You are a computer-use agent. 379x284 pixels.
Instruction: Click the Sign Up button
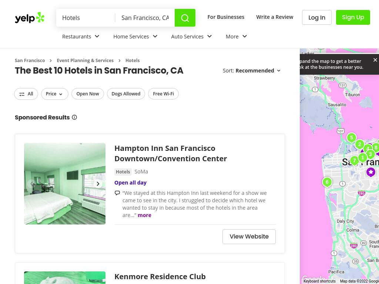pos(353,17)
